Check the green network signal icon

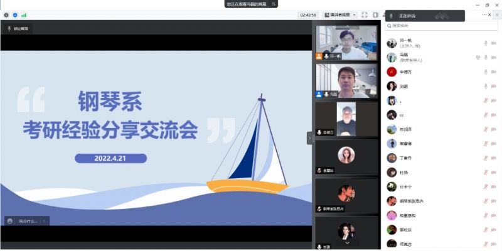tap(24, 14)
